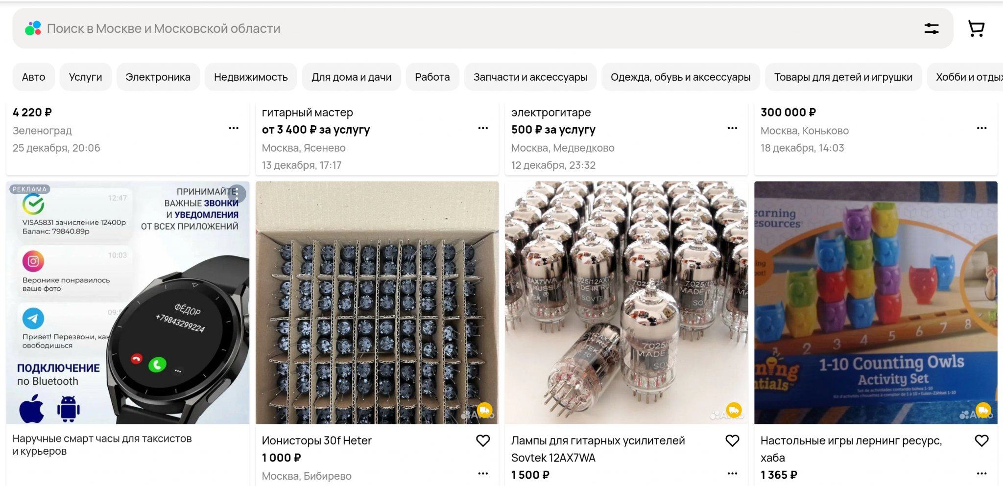Open more options for Зеленоград listing
The width and height of the screenshot is (1003, 486).
click(234, 128)
